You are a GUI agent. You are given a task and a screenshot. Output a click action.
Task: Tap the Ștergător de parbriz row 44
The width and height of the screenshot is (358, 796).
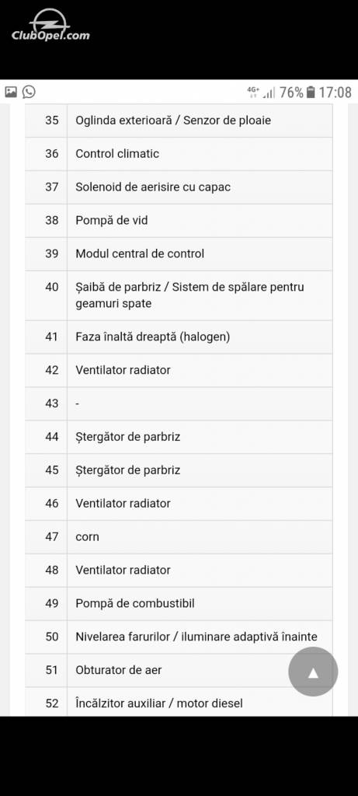[179, 437]
